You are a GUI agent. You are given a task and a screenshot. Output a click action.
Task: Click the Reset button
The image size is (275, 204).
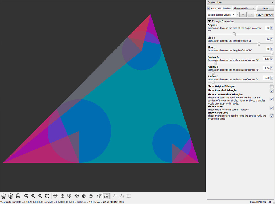(265, 8)
